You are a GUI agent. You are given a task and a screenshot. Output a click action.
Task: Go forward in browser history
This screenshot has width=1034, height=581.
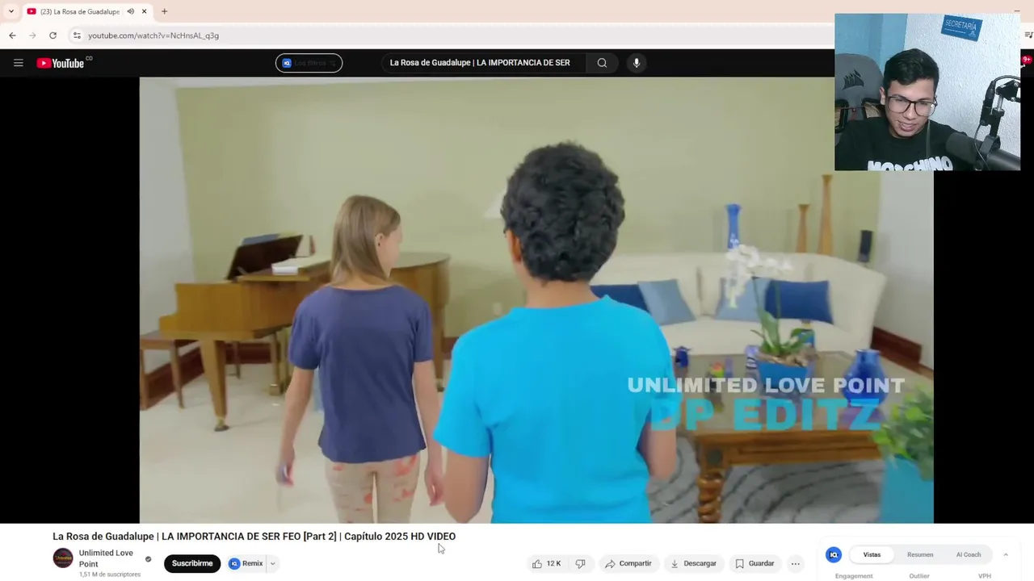coord(32,36)
